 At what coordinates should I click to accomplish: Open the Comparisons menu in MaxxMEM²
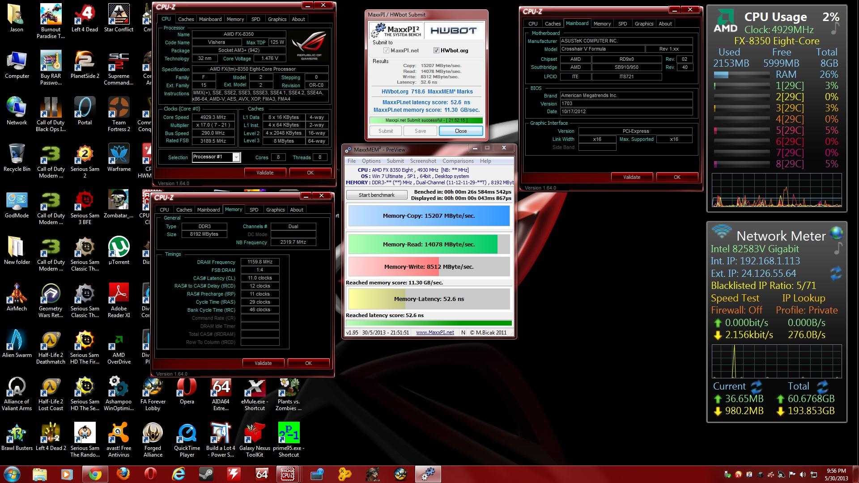coord(458,161)
